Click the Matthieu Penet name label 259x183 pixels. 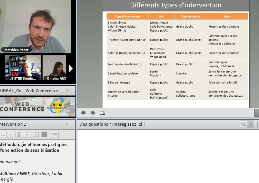tap(16, 50)
